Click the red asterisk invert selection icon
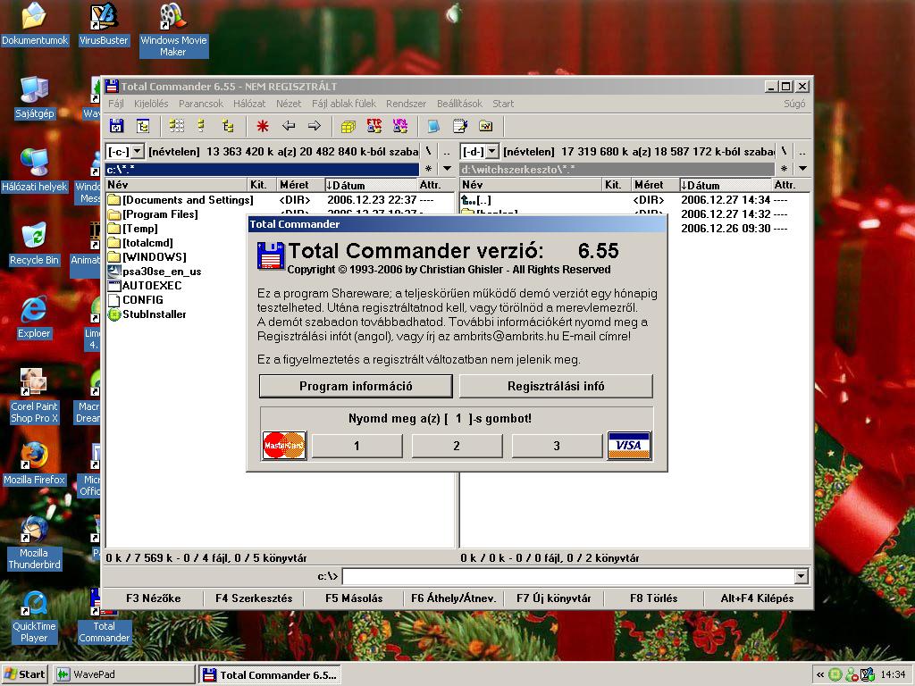 pos(263,127)
